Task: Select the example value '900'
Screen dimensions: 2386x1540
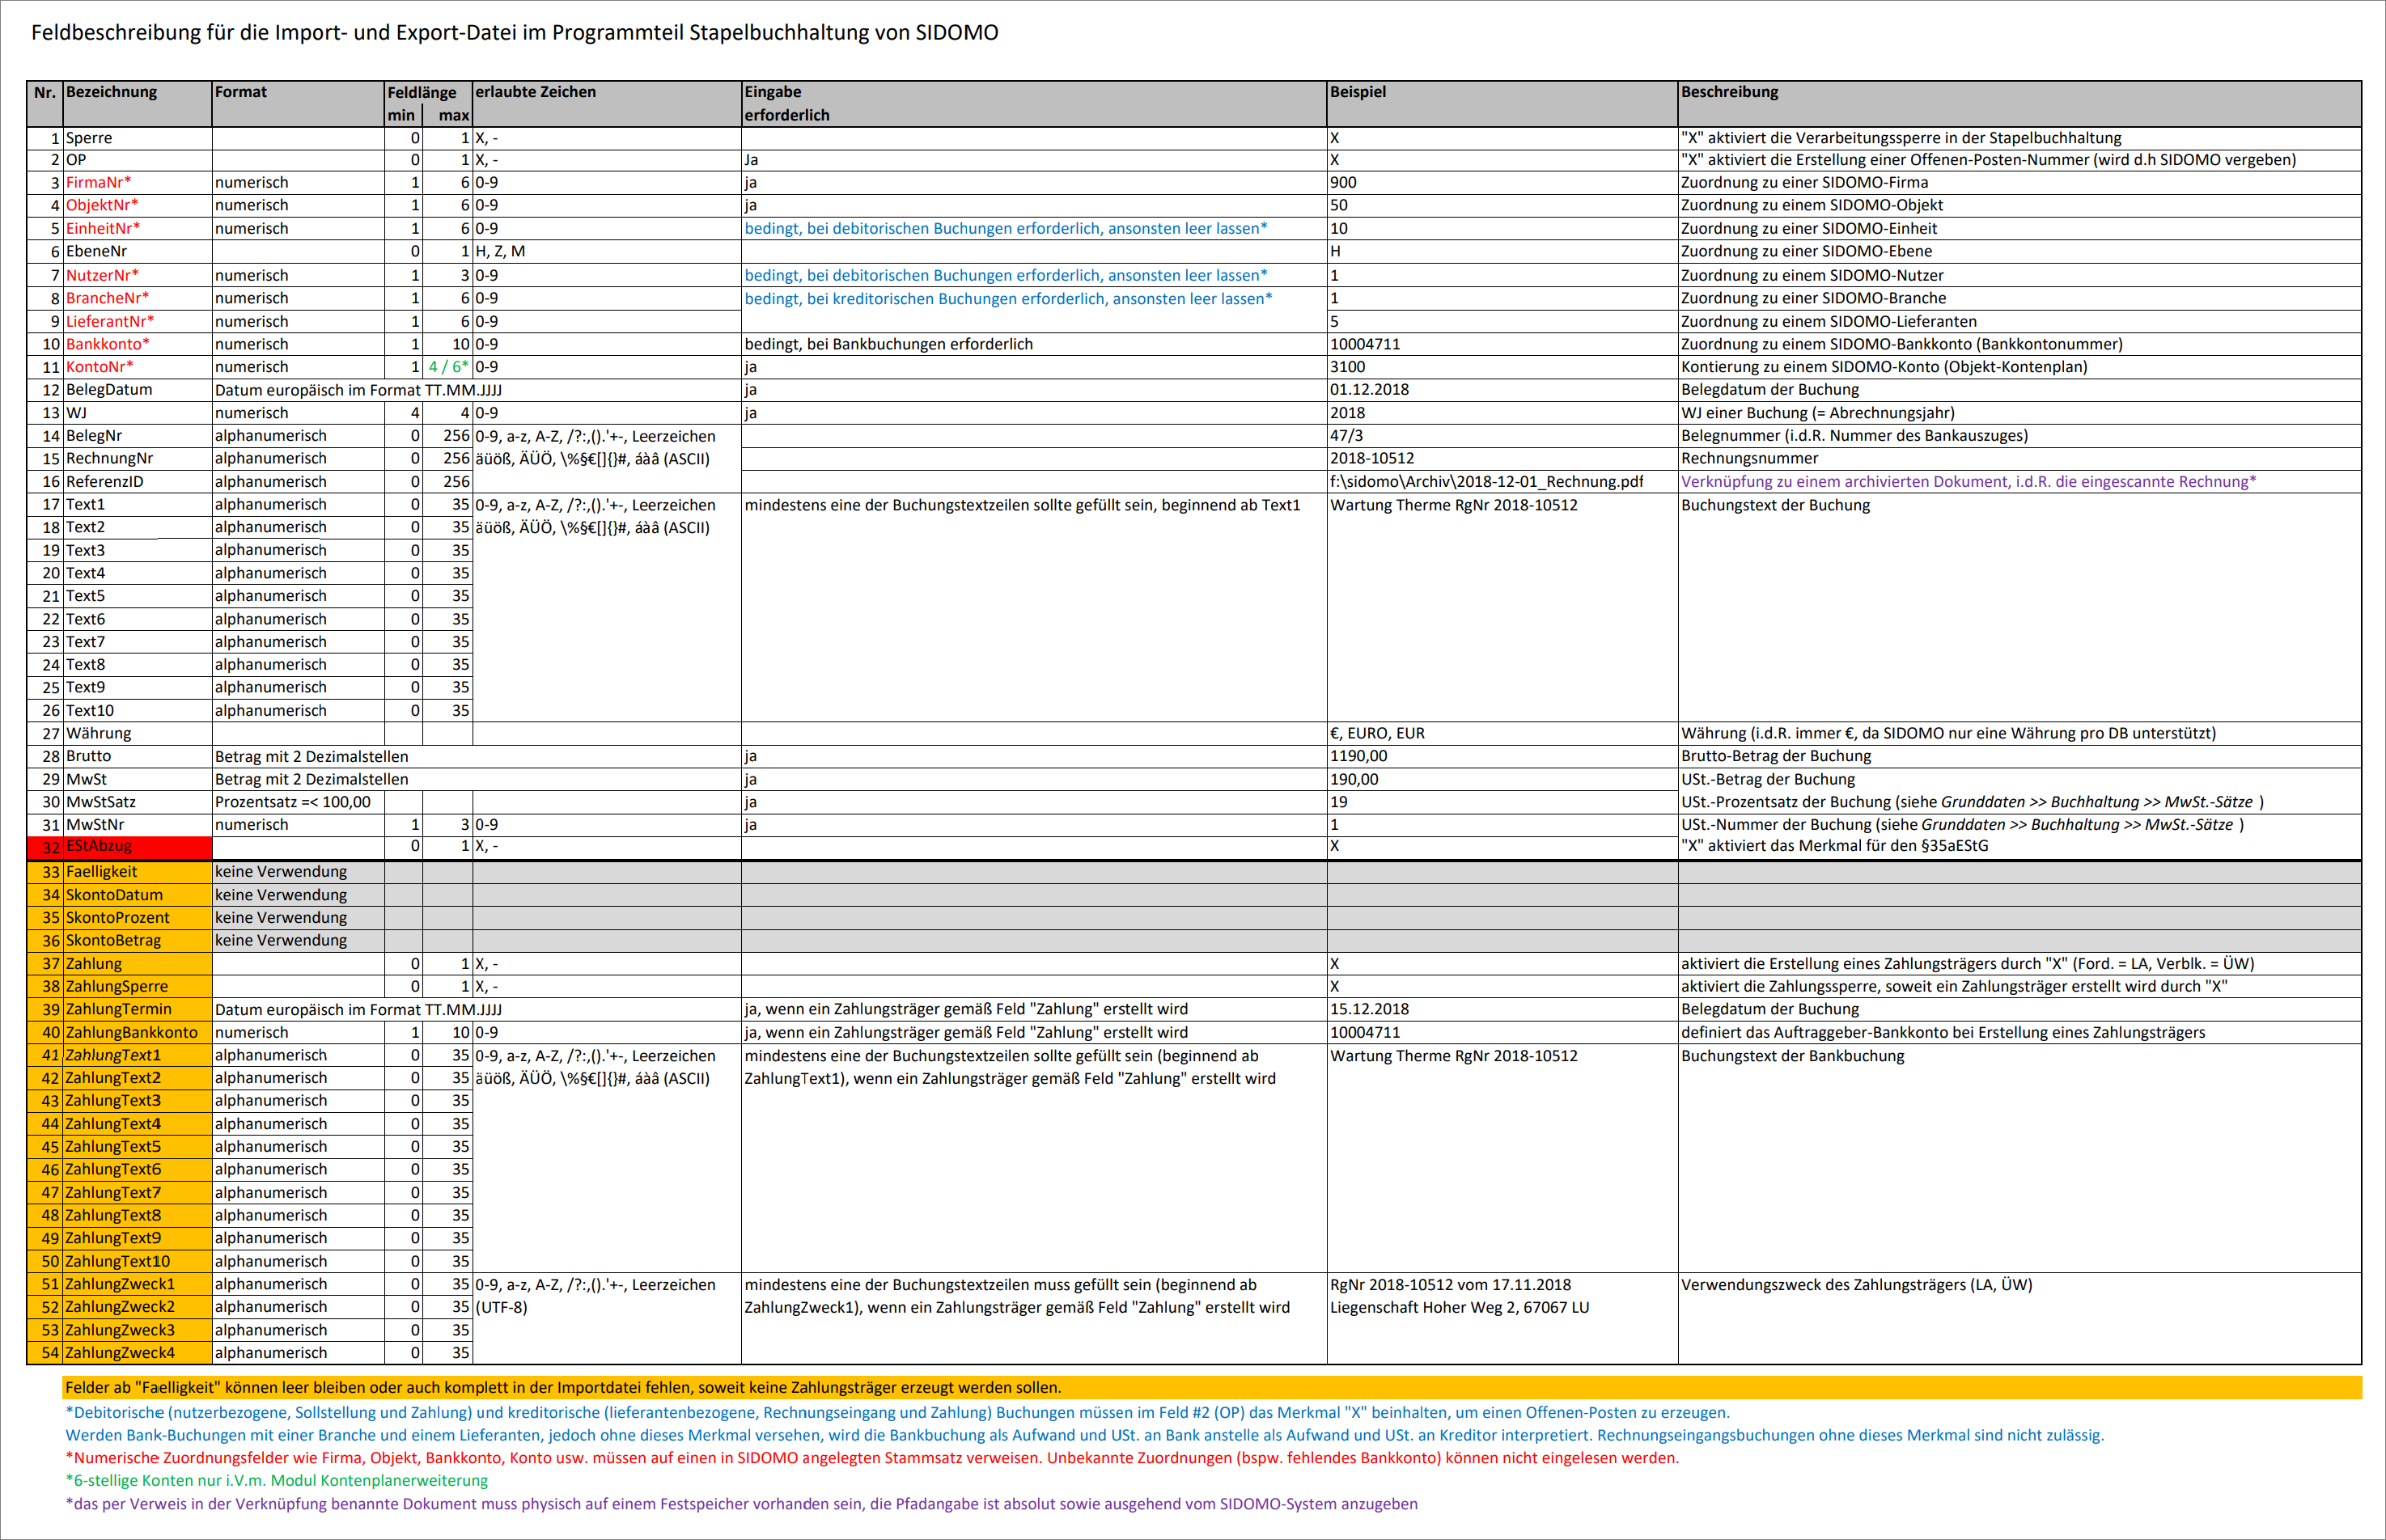Action: click(1344, 182)
